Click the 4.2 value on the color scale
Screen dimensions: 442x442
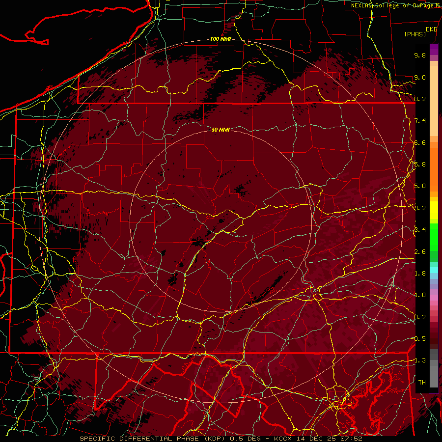[420, 208]
